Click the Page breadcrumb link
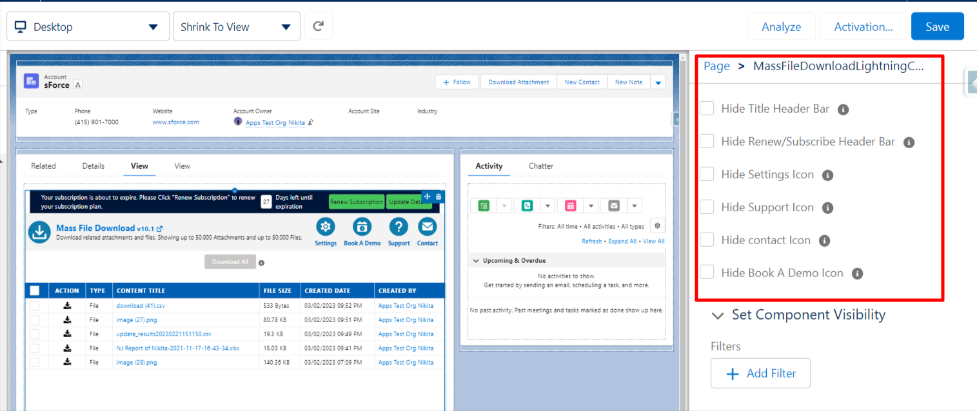Screen dimensions: 977x411 (x=716, y=66)
